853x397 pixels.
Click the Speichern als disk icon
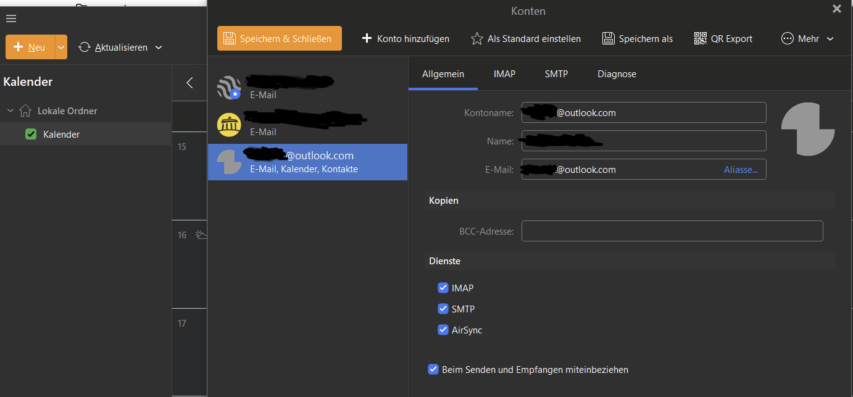[x=609, y=38]
